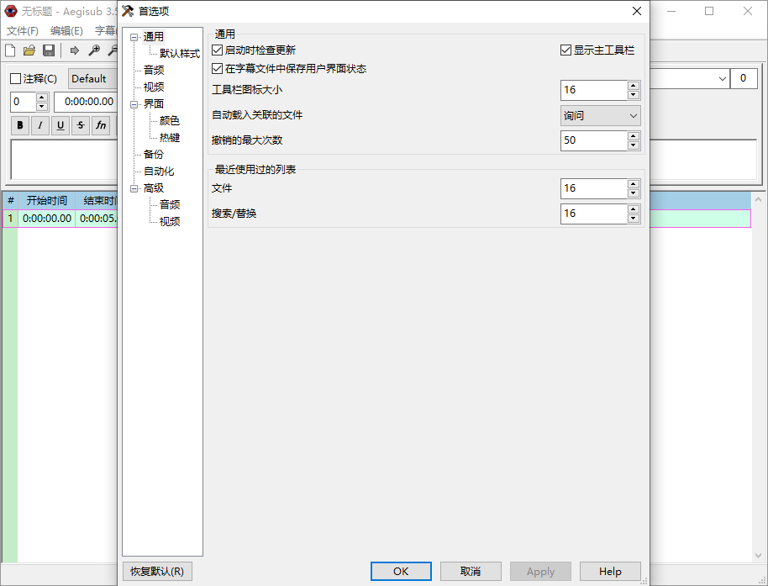Click the Save floppy disk icon

[x=49, y=50]
